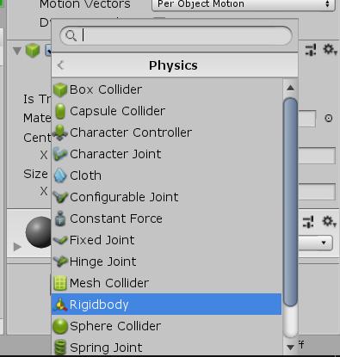Click the Sphere Collider green ball icon

(60, 326)
